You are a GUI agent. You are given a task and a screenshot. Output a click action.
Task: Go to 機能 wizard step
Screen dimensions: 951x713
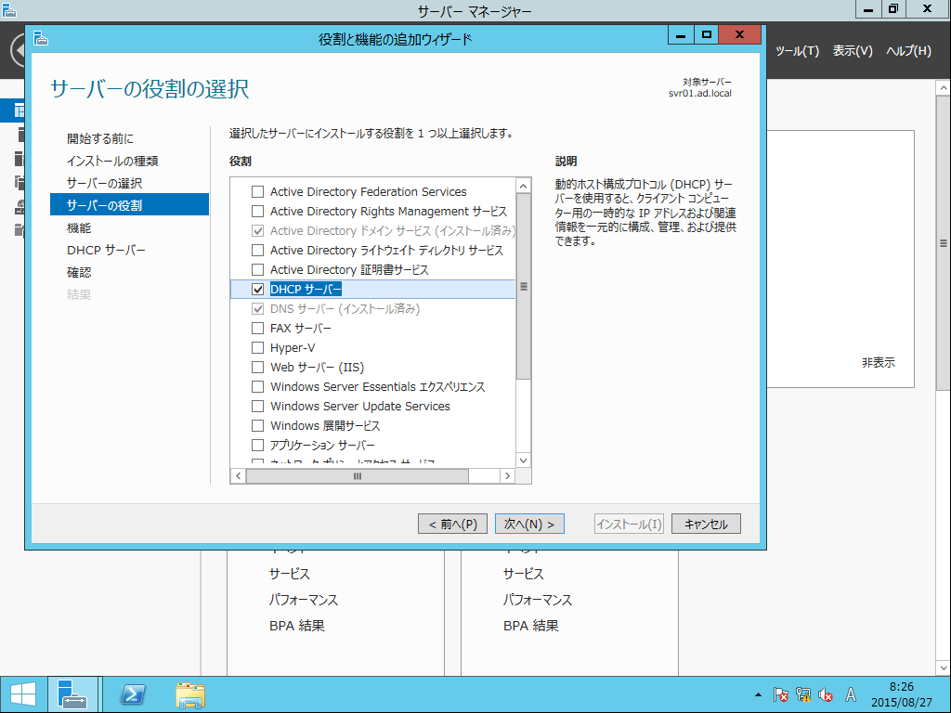pyautogui.click(x=79, y=227)
